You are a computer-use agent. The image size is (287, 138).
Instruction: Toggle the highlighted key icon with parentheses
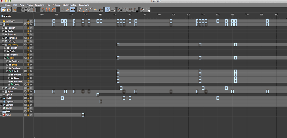(x=108, y=10)
